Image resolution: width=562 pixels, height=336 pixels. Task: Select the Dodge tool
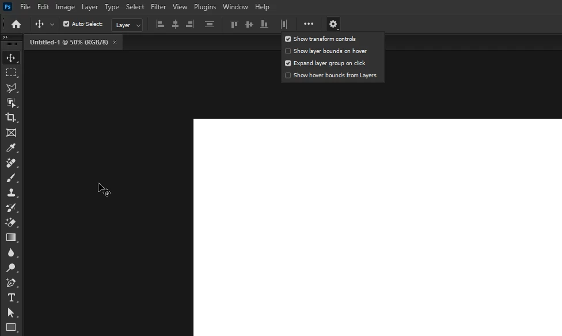point(11,268)
